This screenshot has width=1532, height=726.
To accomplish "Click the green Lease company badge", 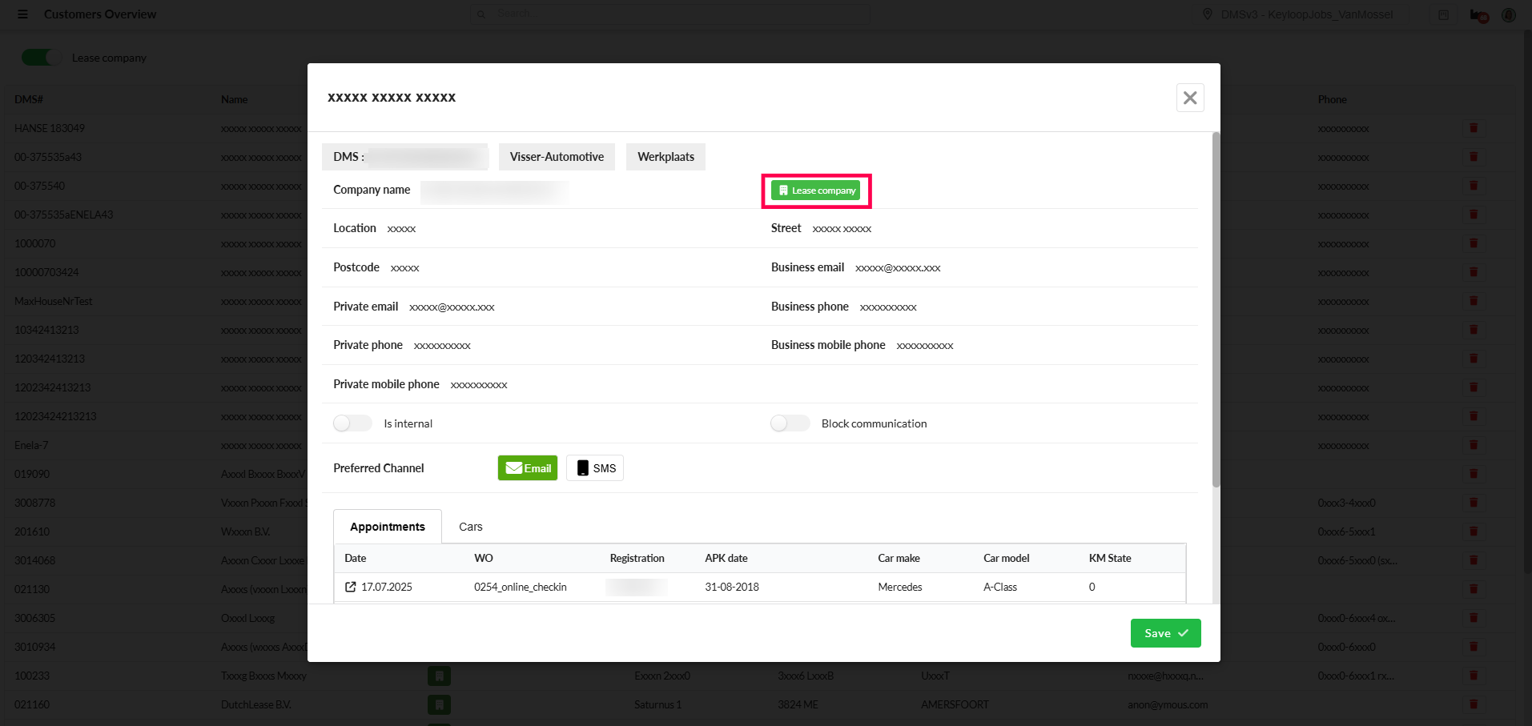I will pyautogui.click(x=815, y=191).
